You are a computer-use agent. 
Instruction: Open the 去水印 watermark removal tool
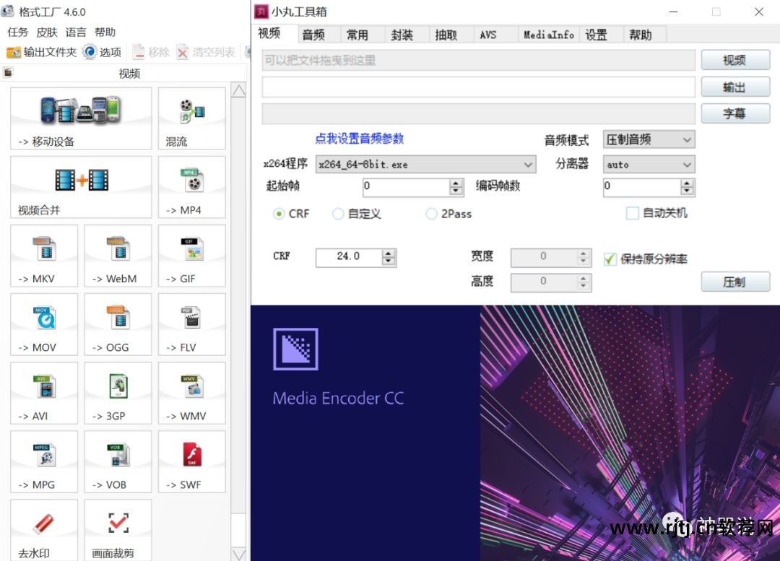tap(44, 530)
